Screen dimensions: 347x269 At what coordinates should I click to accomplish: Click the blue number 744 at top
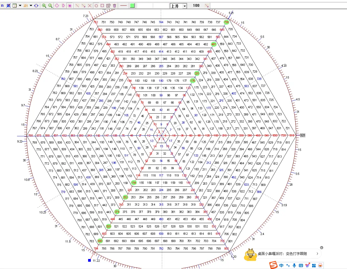[x=161, y=22]
